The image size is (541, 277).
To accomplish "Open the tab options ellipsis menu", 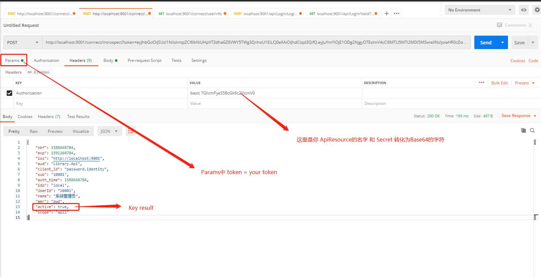I will [x=396, y=13].
